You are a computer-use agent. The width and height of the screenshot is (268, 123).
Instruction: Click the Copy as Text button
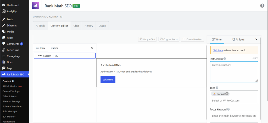coord(147,39)
